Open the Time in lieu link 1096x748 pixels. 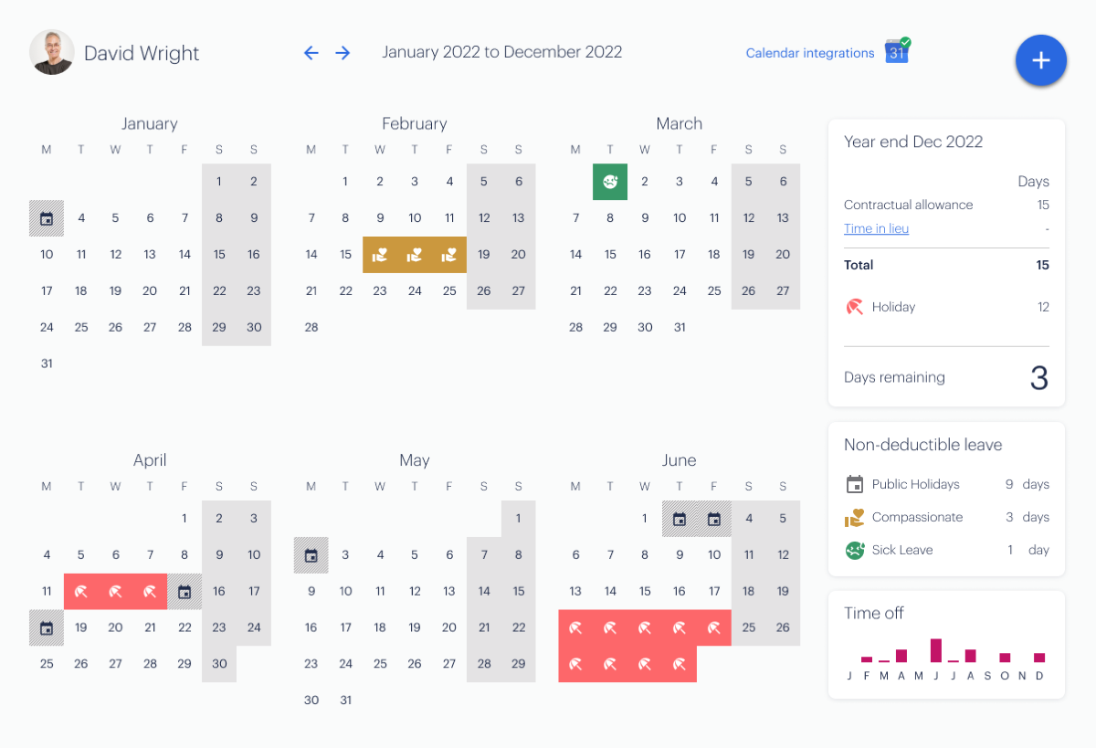[x=876, y=228]
